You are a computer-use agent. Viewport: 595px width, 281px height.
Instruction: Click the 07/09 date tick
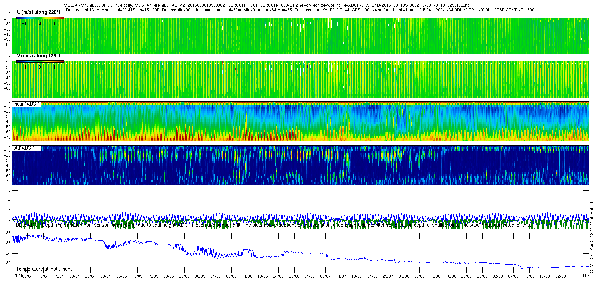(513, 276)
